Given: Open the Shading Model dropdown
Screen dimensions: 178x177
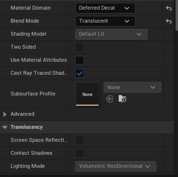Looking at the screenshot, I should coord(111,34).
